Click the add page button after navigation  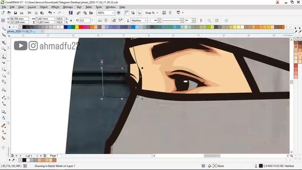point(45,156)
